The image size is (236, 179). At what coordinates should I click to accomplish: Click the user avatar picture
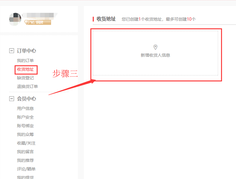[x=15, y=19]
